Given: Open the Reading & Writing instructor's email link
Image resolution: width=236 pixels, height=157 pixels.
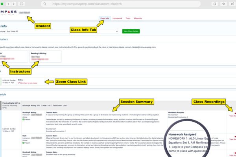Looking at the screenshot, I should click(x=40, y=59).
